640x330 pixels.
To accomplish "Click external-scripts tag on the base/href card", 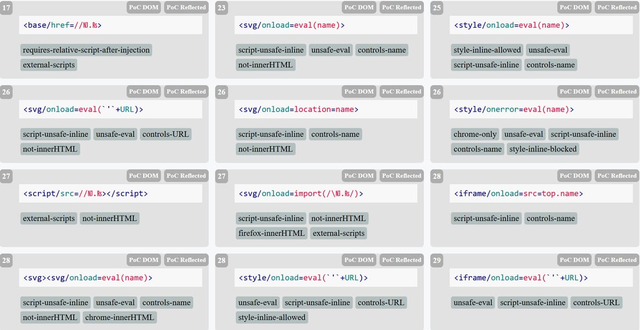I will coord(49,65).
